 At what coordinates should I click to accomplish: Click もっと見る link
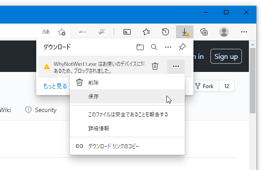[x=55, y=86]
